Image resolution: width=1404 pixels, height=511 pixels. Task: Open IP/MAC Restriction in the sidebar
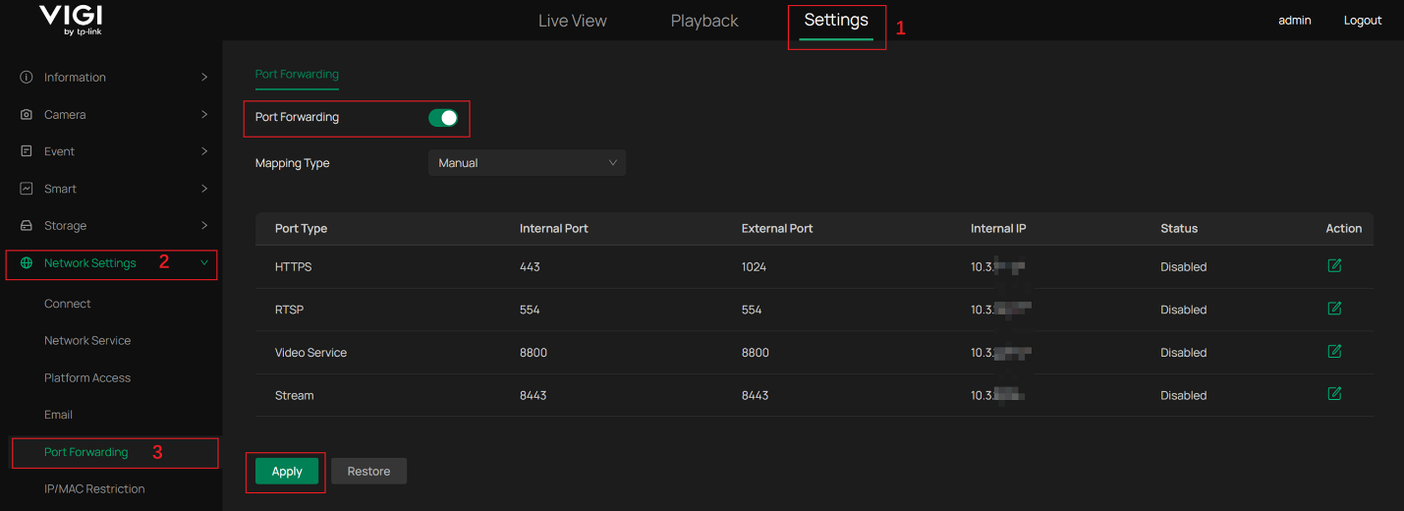94,489
